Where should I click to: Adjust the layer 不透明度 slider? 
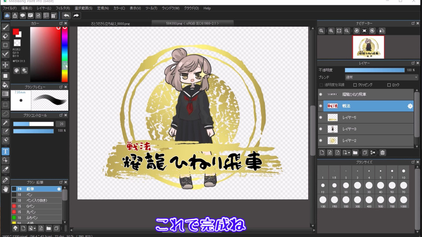375,70
